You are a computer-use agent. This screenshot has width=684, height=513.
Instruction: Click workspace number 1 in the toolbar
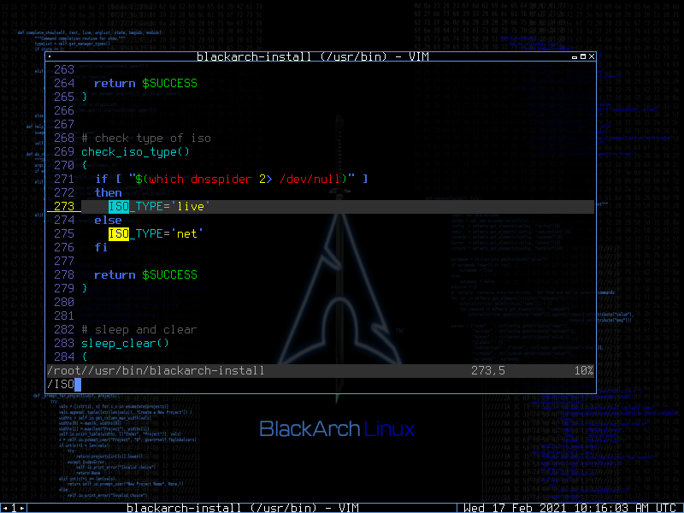point(14,508)
